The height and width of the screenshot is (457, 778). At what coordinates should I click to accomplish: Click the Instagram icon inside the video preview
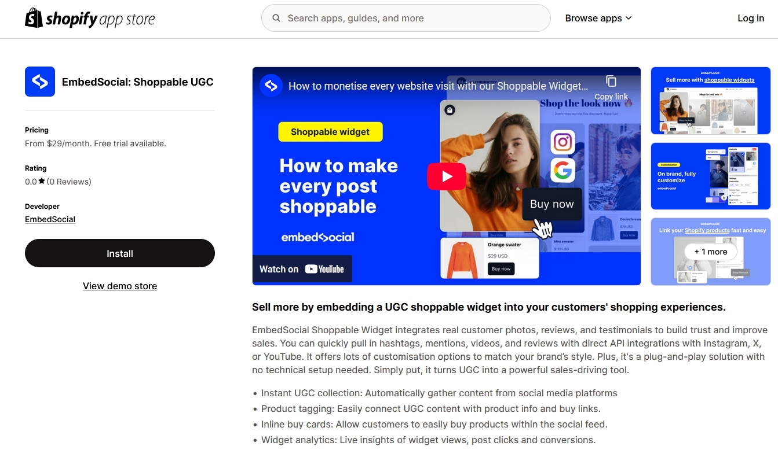pos(563,142)
